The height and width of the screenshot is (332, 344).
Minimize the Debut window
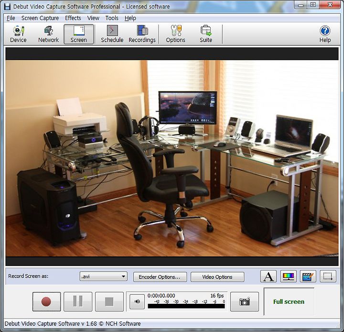pyautogui.click(x=301, y=5)
